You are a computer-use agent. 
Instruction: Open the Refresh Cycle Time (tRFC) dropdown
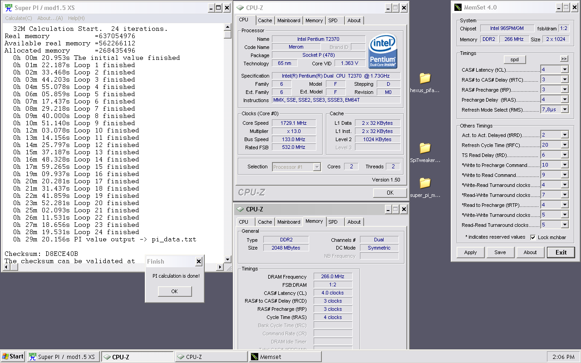tap(565, 145)
